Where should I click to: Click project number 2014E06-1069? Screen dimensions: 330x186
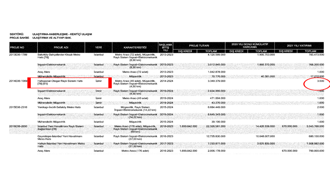coord(18,81)
